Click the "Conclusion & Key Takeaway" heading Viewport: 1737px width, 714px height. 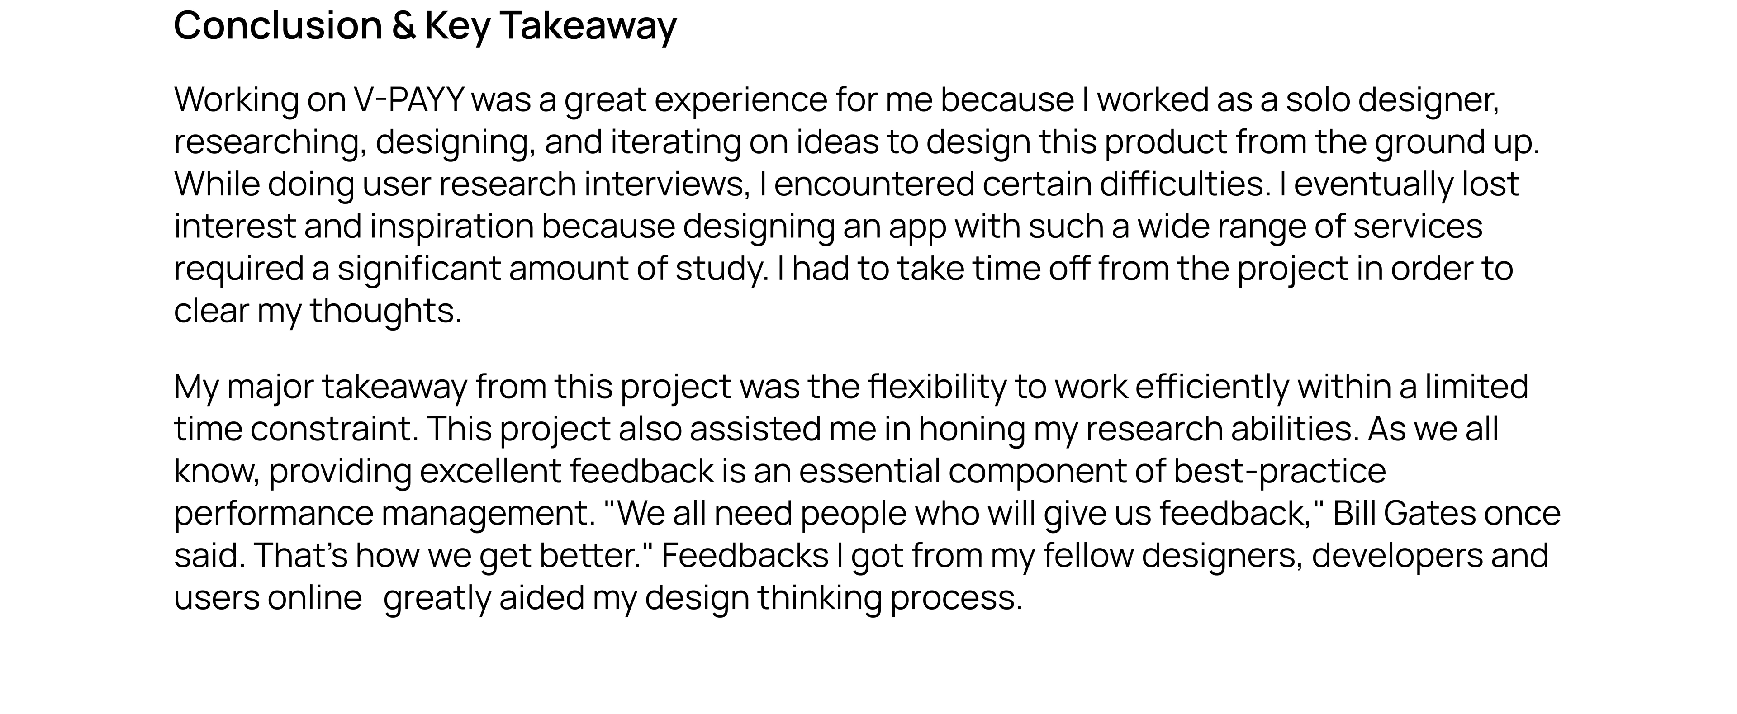pyautogui.click(x=425, y=27)
